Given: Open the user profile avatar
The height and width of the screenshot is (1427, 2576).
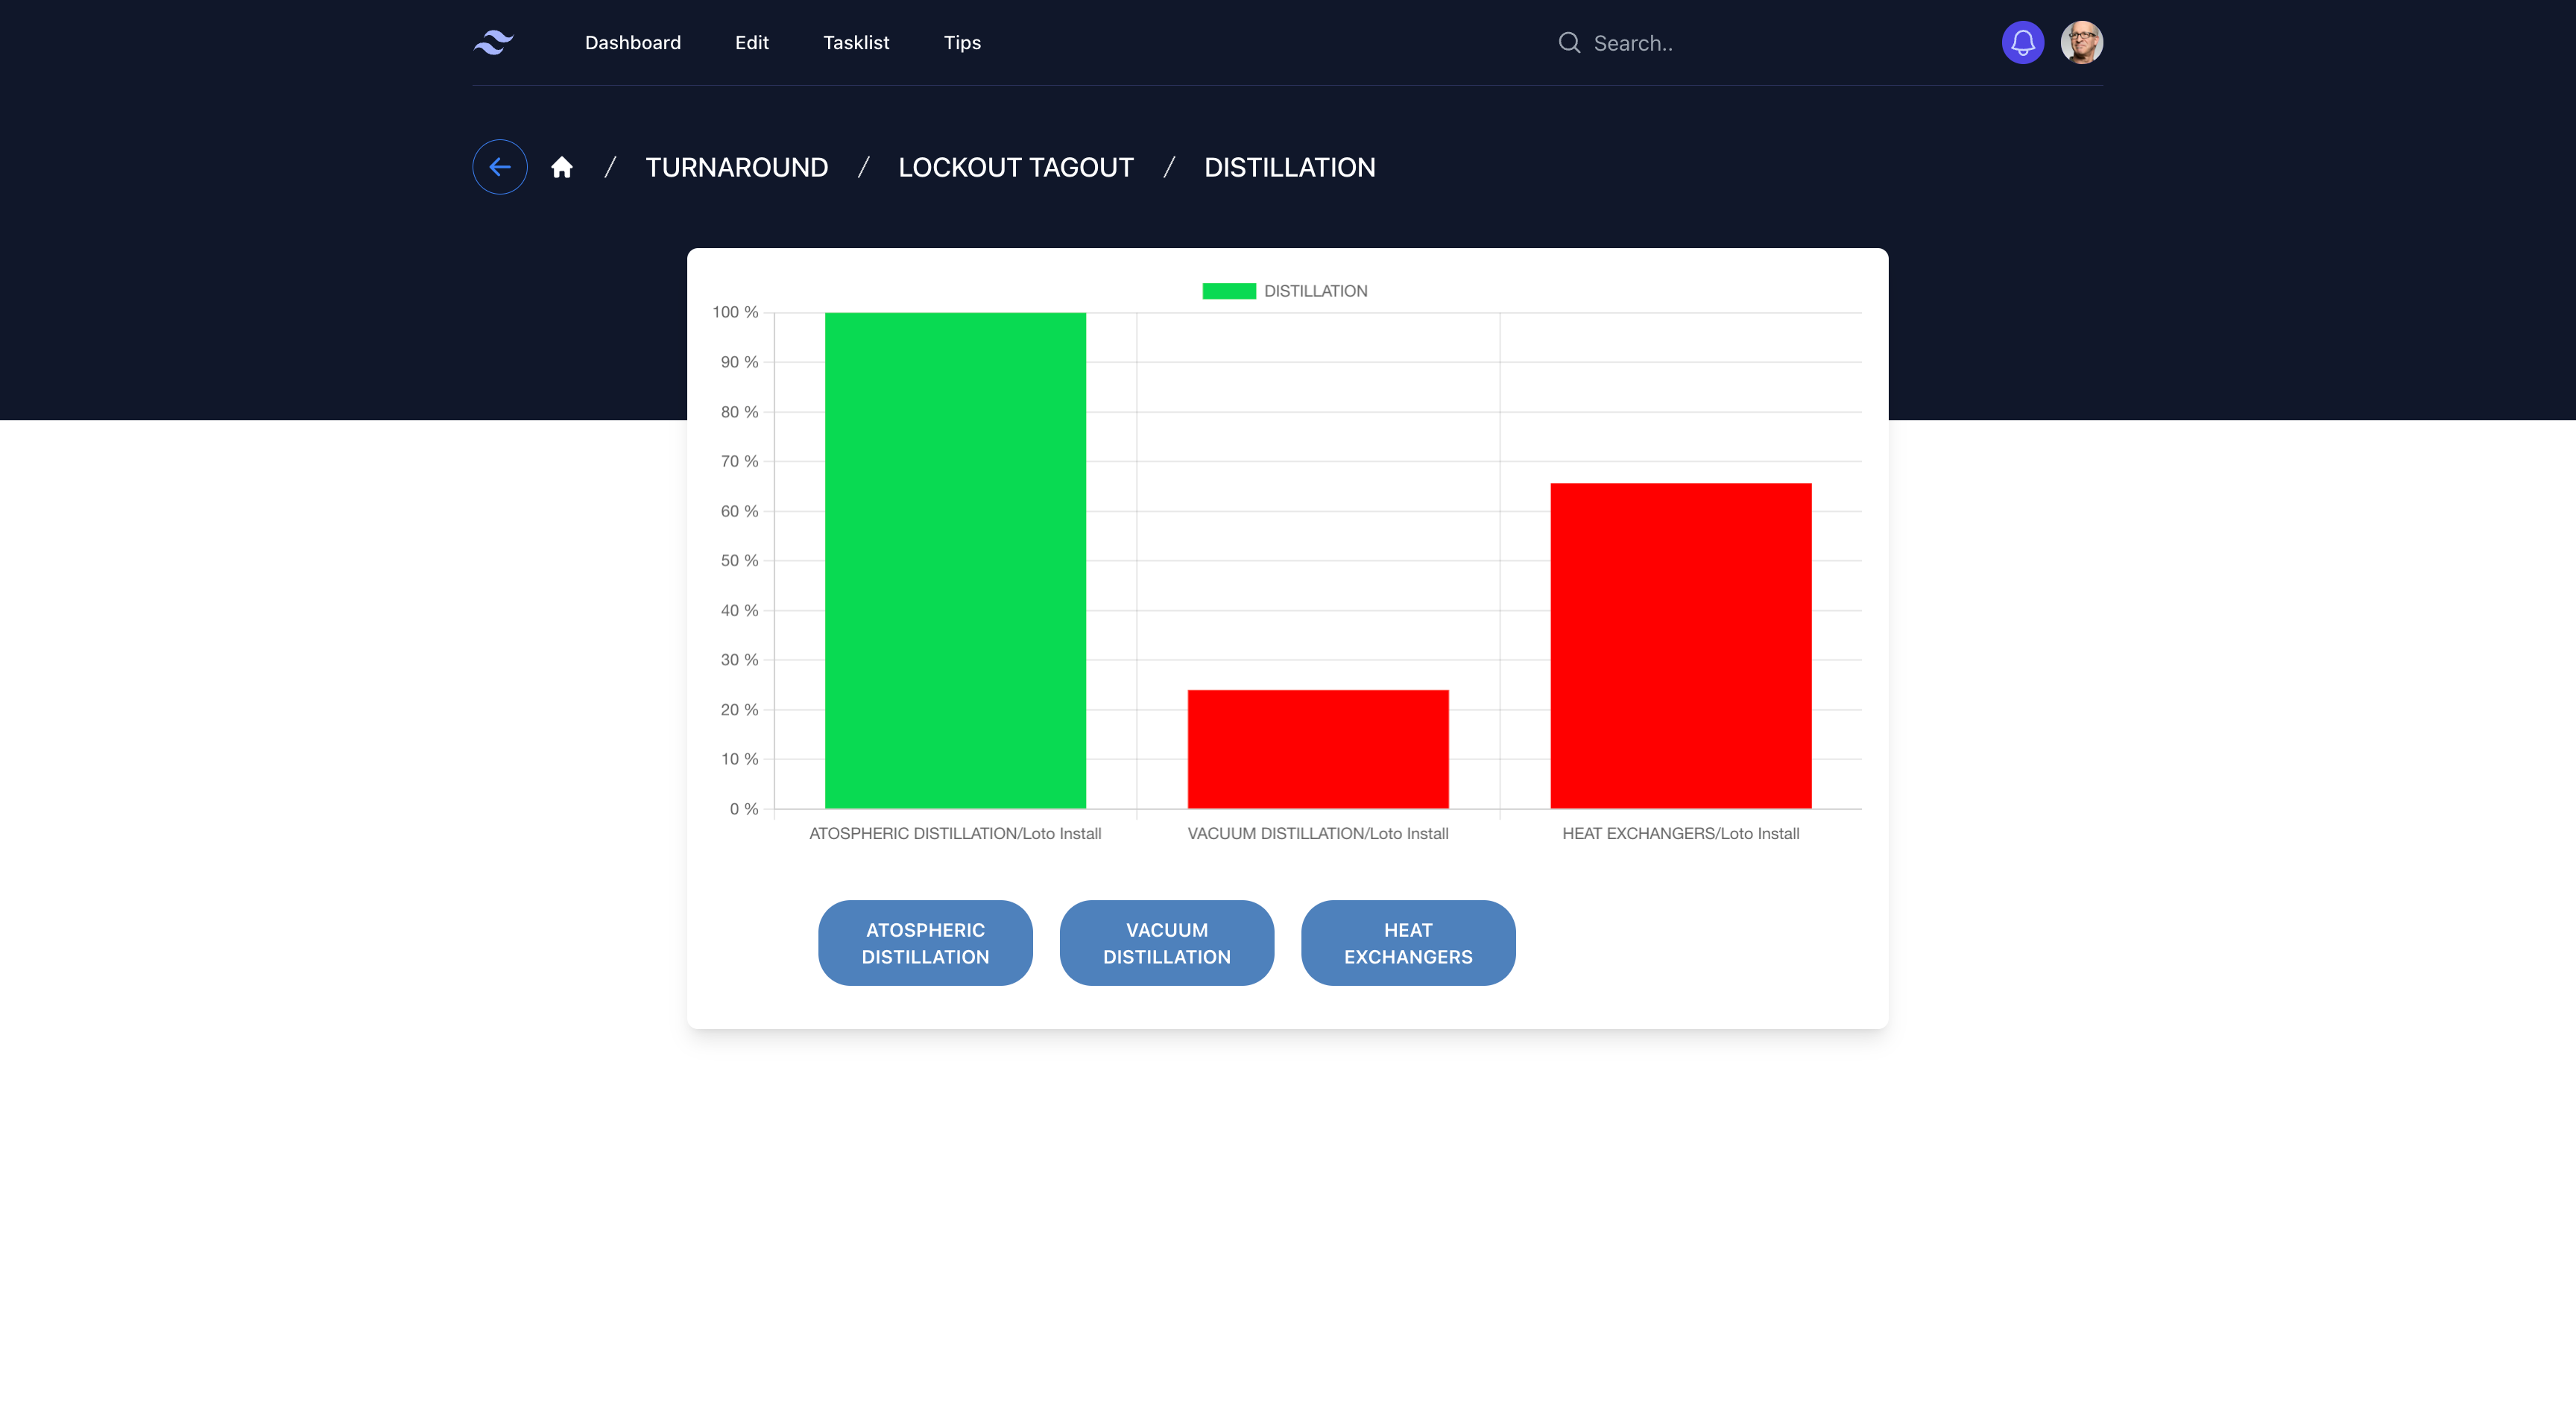Looking at the screenshot, I should tap(2081, 42).
